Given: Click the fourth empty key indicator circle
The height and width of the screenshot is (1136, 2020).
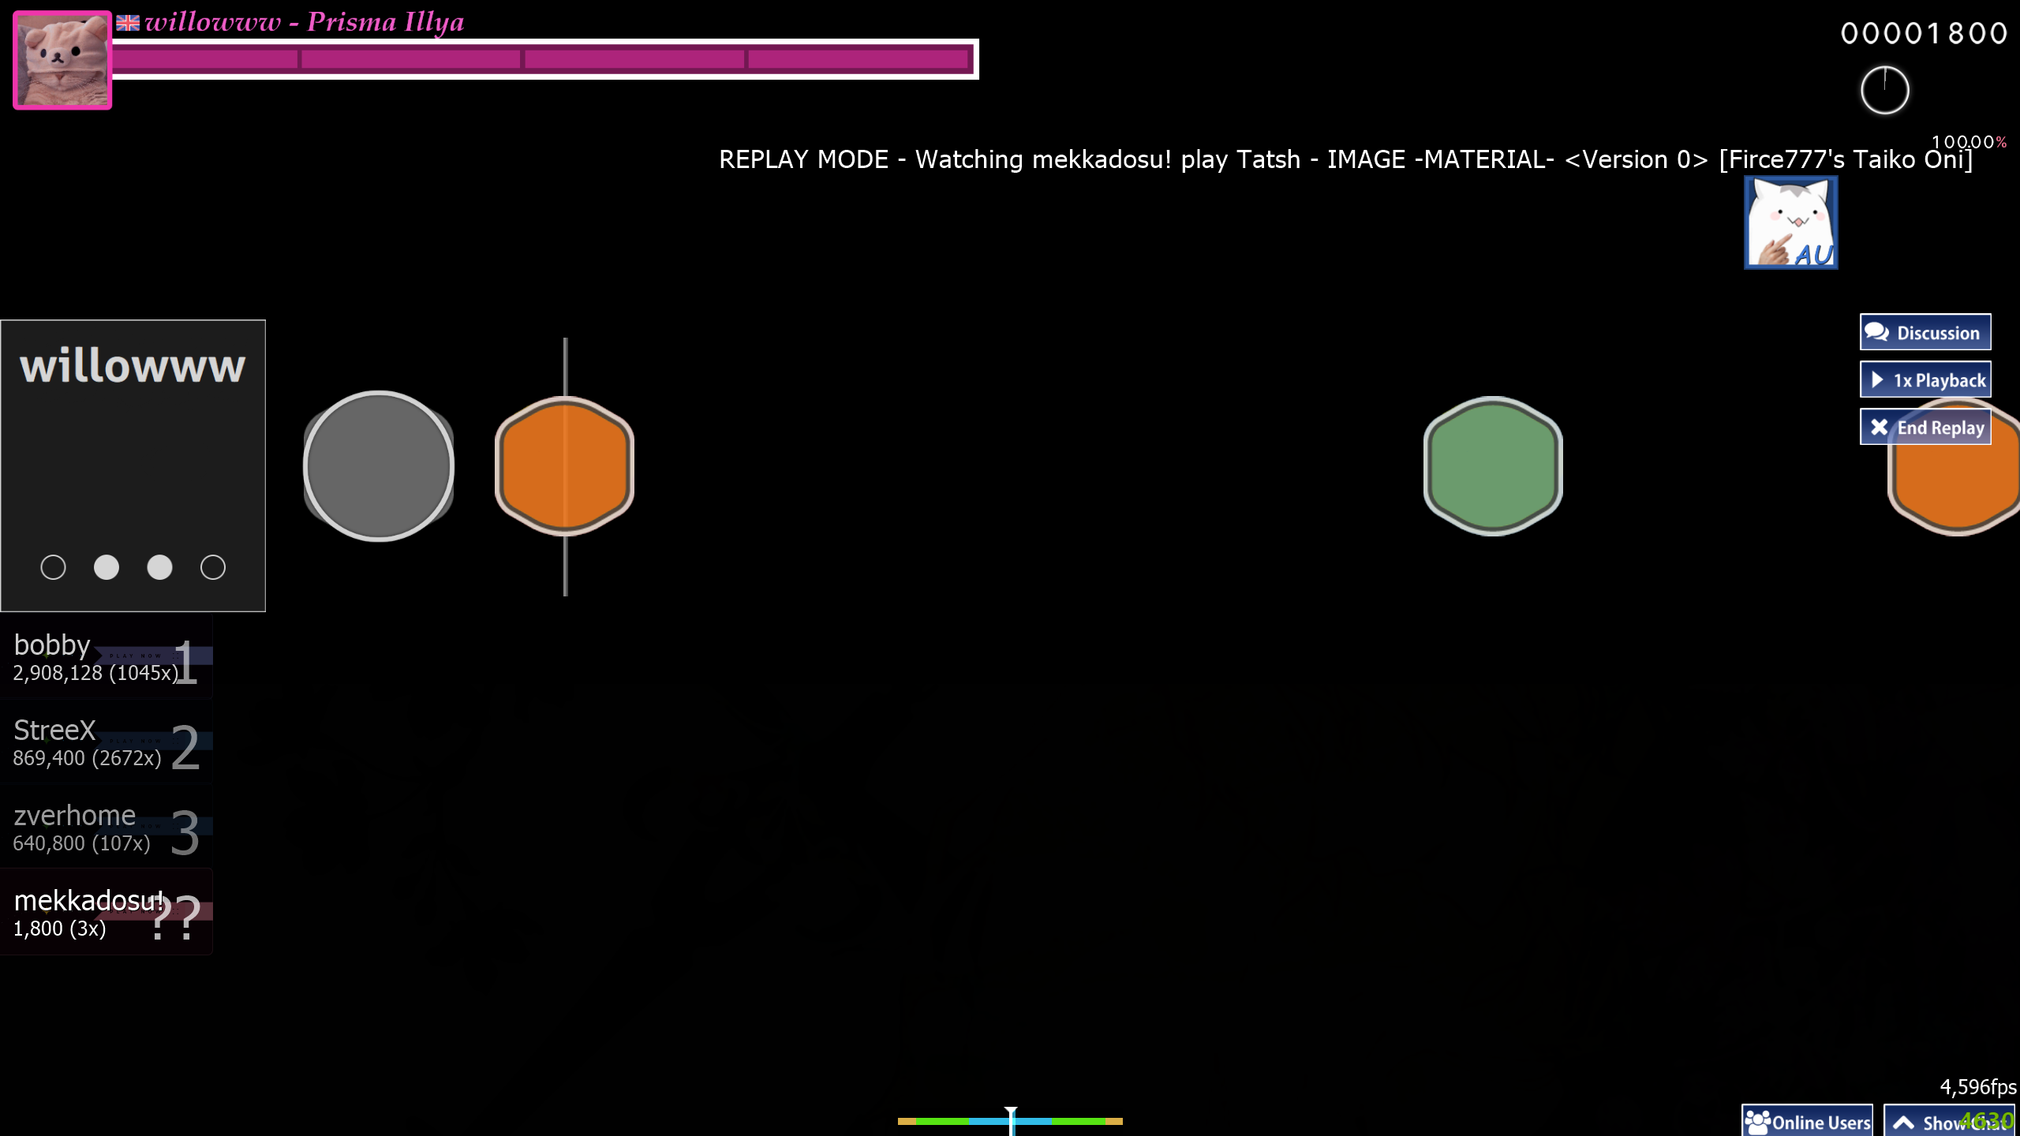Looking at the screenshot, I should (213, 567).
